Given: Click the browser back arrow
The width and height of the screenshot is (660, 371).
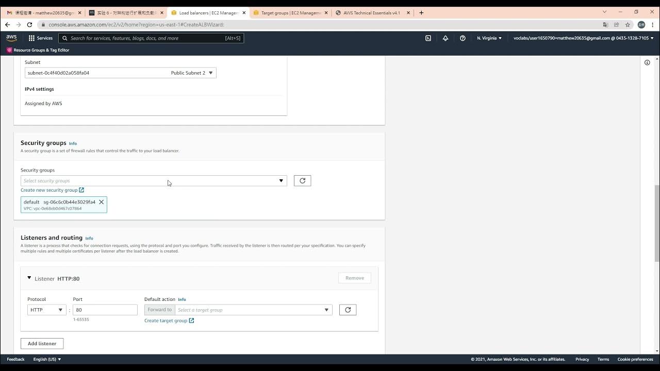Looking at the screenshot, I should click(7, 25).
